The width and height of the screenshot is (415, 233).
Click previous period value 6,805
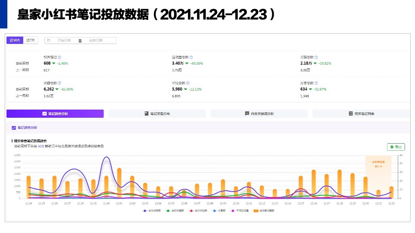coord(176,96)
